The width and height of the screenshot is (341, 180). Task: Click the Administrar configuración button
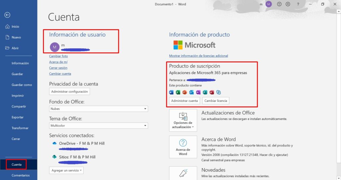[69, 91]
